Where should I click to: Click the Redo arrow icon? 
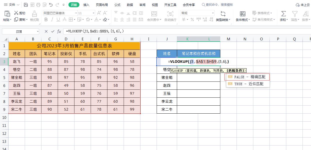57,5
